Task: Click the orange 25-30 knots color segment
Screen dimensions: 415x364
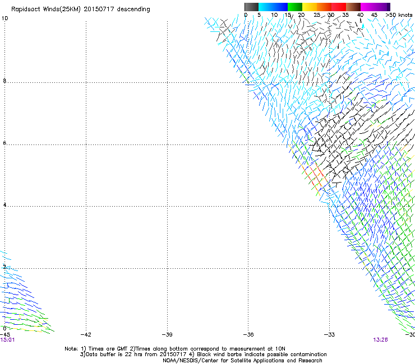Action: click(324, 7)
